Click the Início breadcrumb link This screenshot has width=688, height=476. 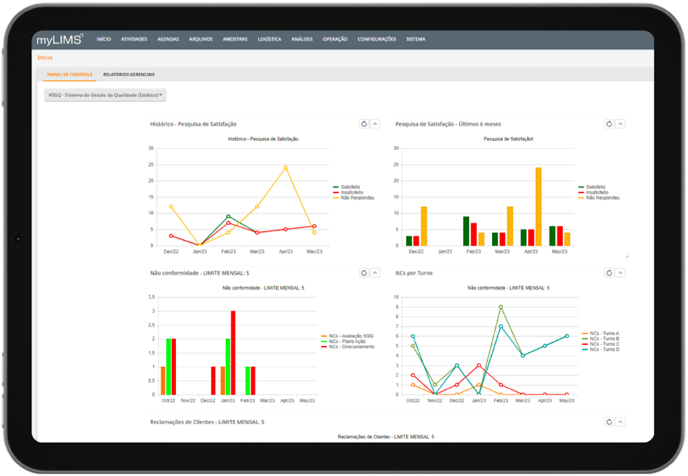45,58
